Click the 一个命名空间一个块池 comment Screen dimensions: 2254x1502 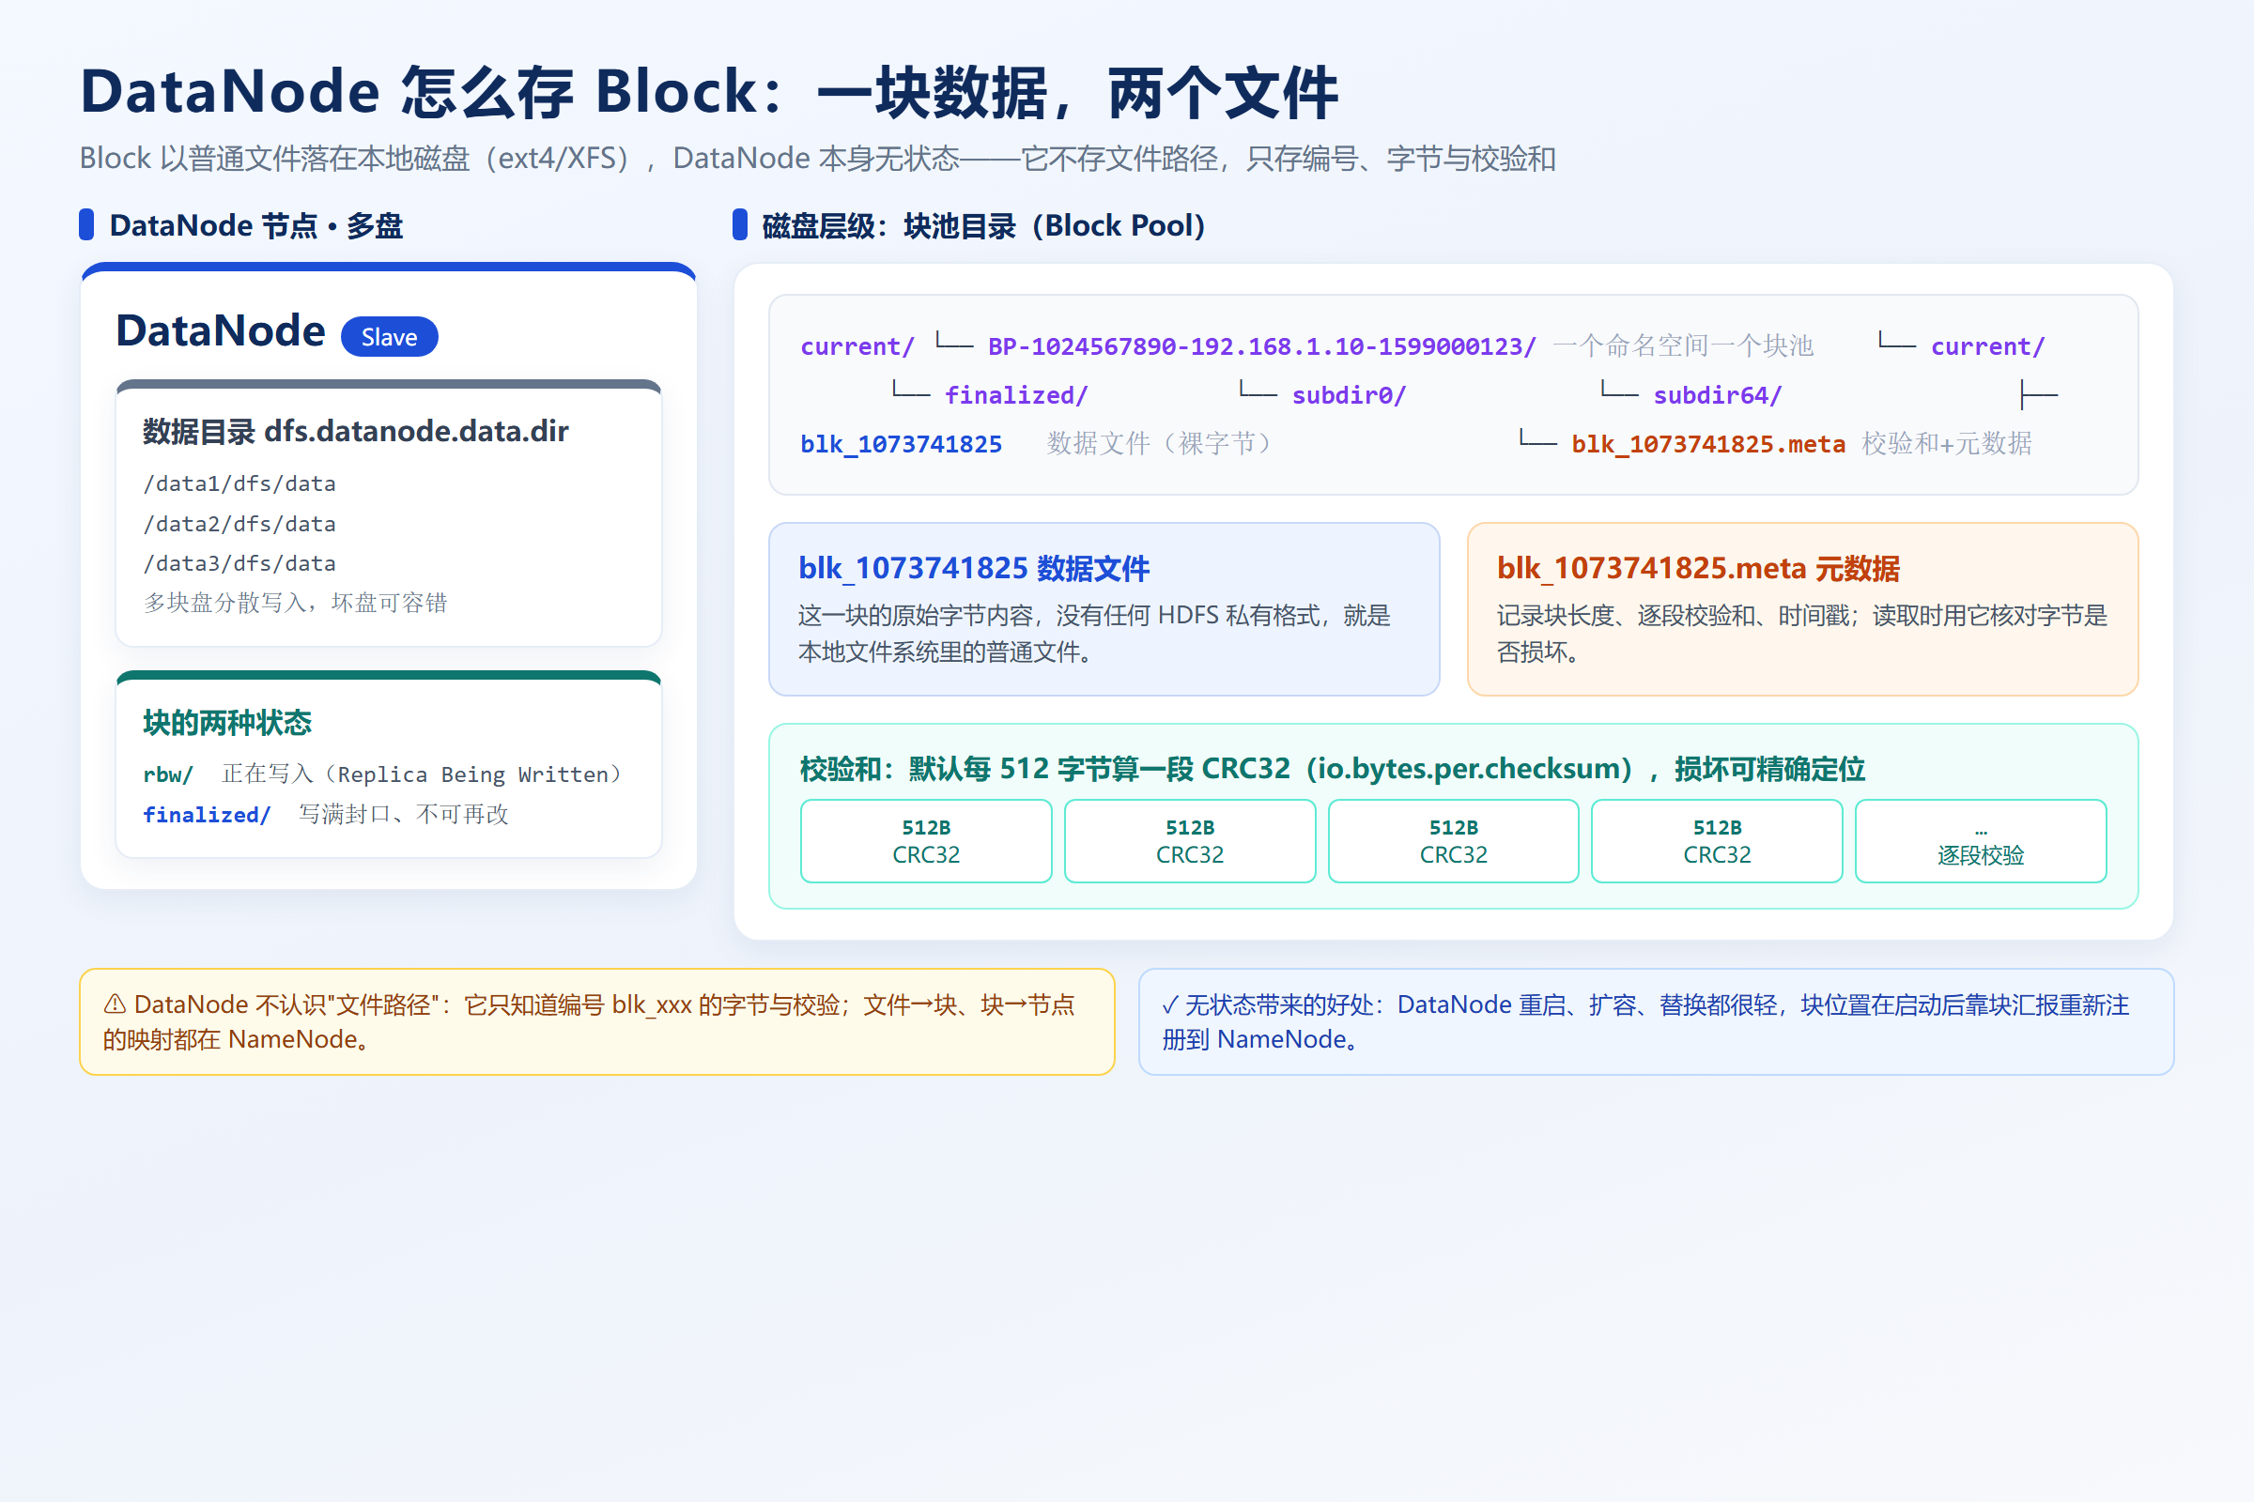click(1683, 345)
